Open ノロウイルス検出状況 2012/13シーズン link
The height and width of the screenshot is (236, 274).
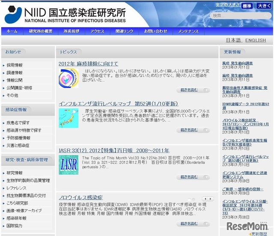pos(245,124)
